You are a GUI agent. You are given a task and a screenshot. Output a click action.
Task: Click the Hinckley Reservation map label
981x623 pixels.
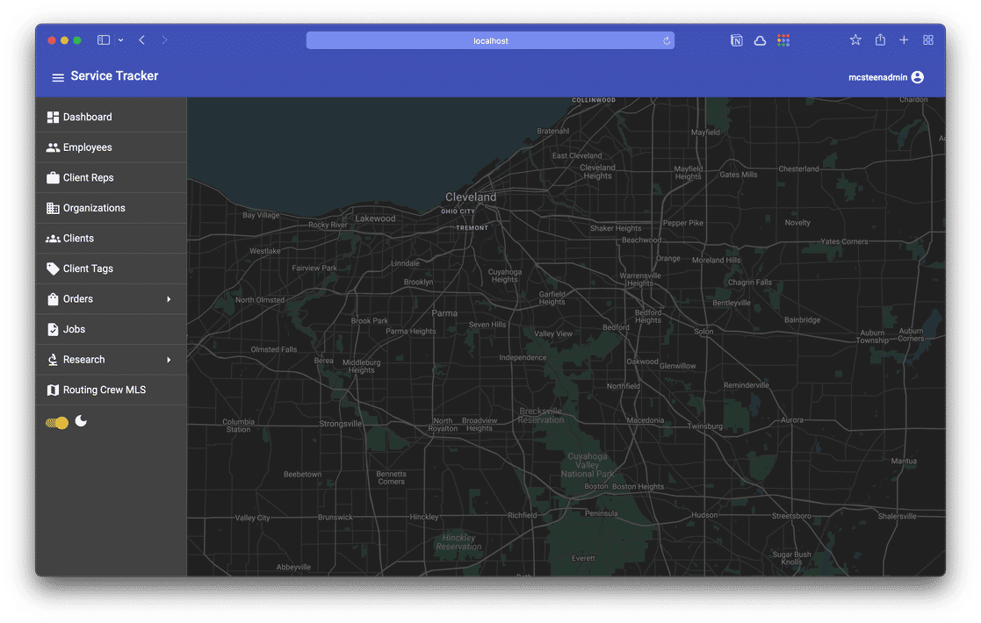click(458, 541)
